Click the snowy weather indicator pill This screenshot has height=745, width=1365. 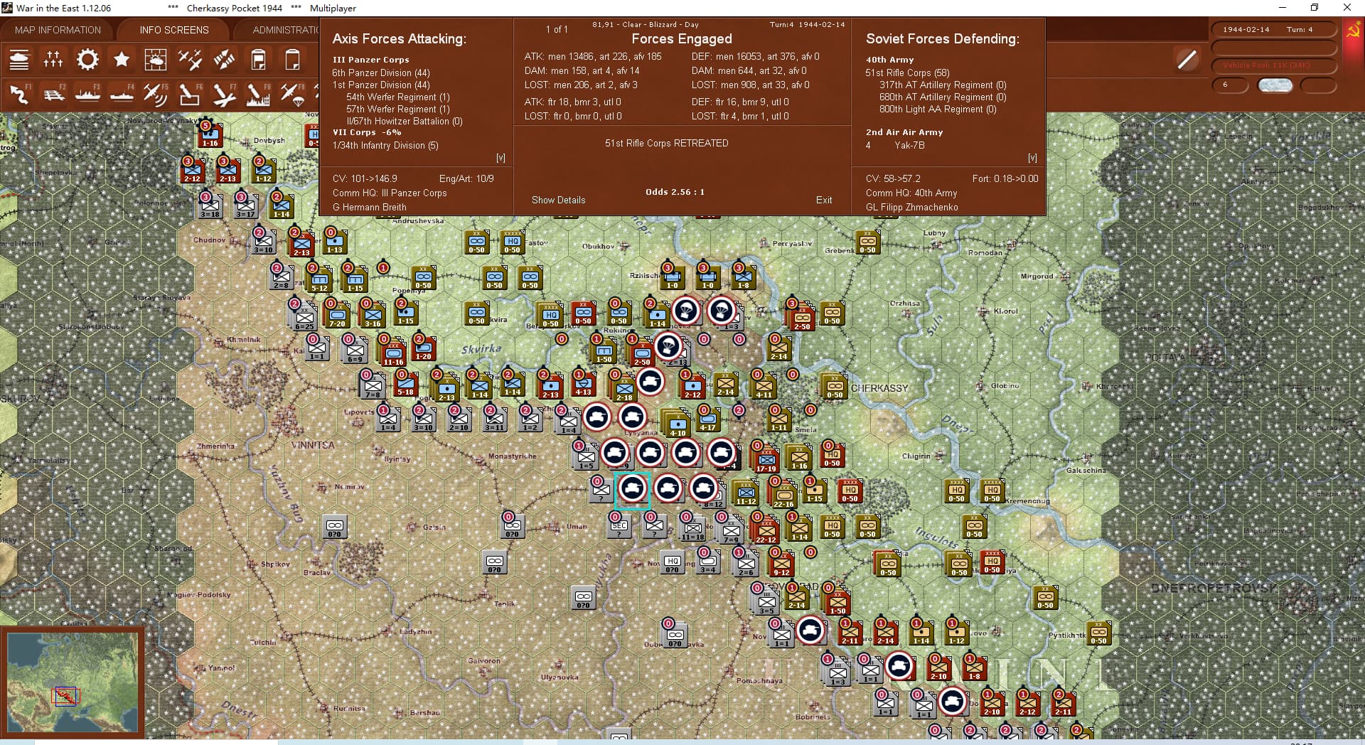coord(1275,85)
